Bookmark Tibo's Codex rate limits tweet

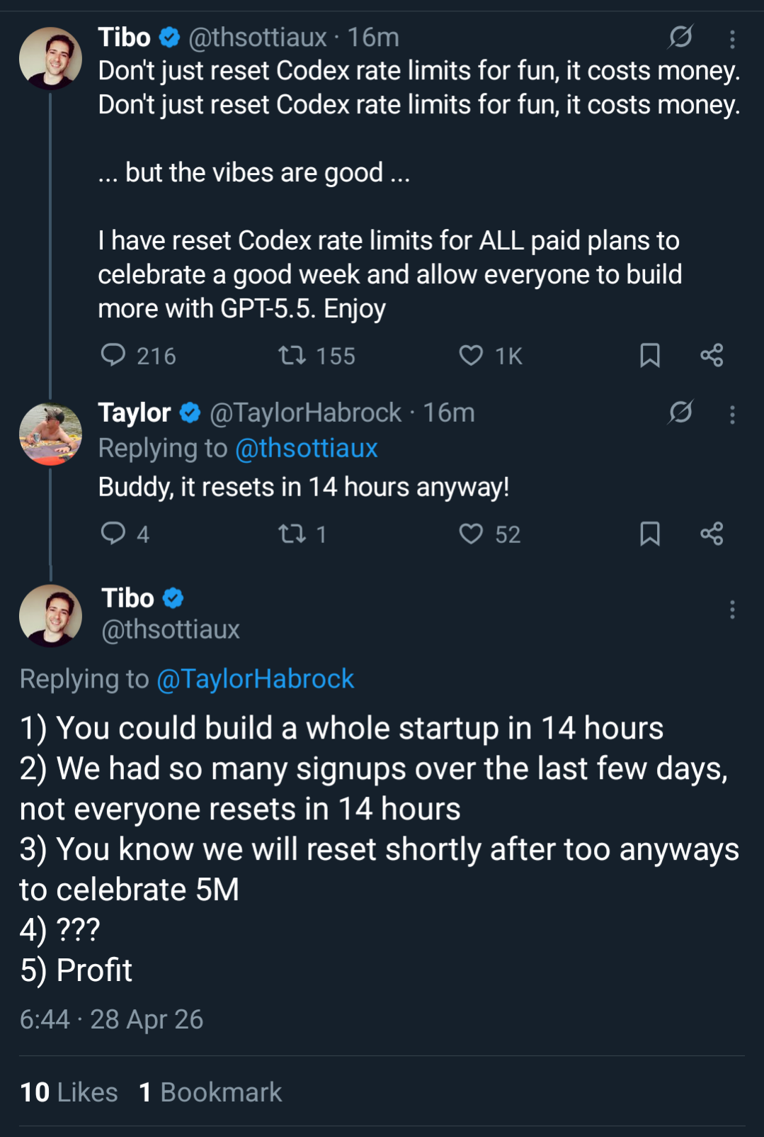point(649,354)
